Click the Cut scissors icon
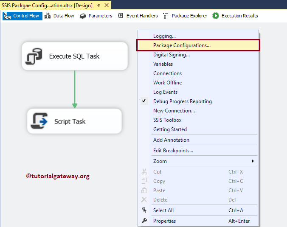 pyautogui.click(x=144, y=171)
